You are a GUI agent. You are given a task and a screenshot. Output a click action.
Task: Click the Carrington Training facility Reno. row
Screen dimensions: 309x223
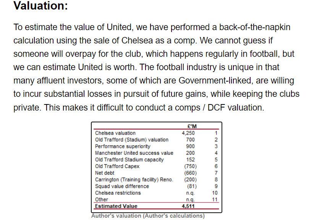pos(157,180)
